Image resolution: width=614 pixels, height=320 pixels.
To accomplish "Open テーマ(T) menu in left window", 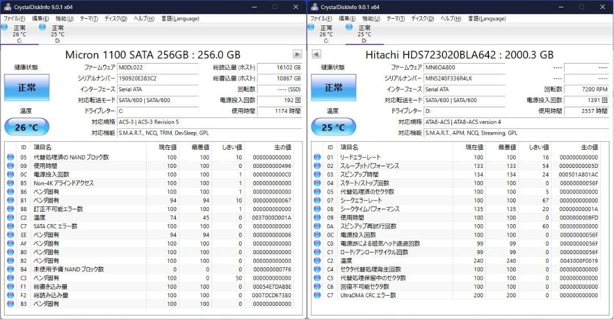I will click(89, 18).
